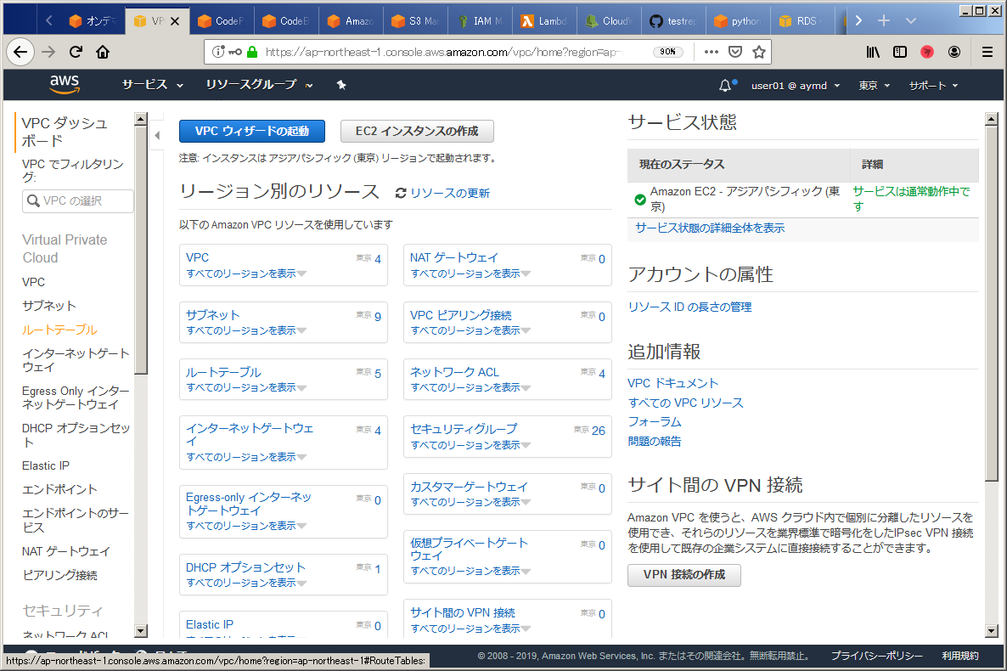Open エンドポイント in the left sidebar

click(x=59, y=490)
